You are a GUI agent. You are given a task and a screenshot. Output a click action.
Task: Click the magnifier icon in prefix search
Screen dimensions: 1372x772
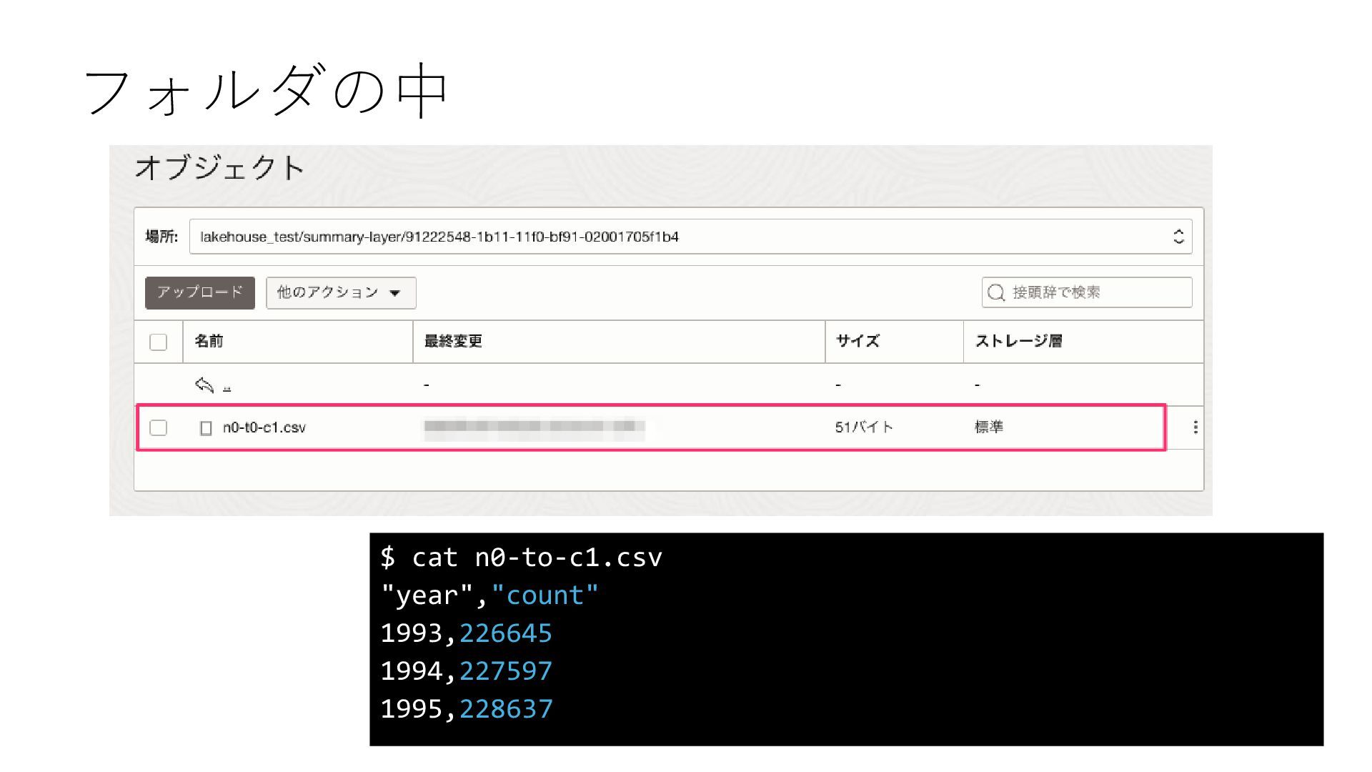995,292
